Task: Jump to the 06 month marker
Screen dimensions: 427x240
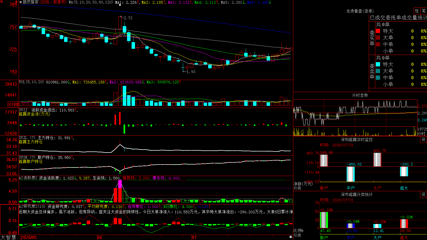Action: (x=100, y=237)
